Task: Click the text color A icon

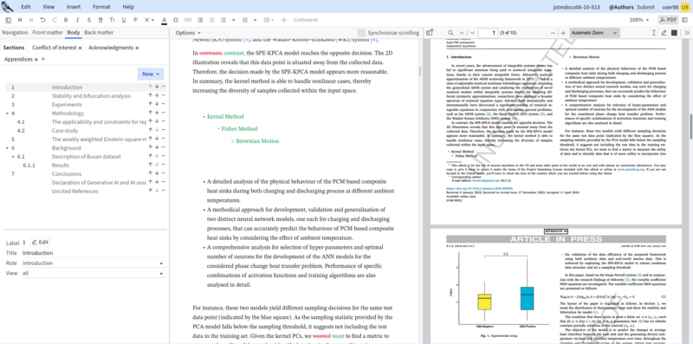Action: [164, 20]
